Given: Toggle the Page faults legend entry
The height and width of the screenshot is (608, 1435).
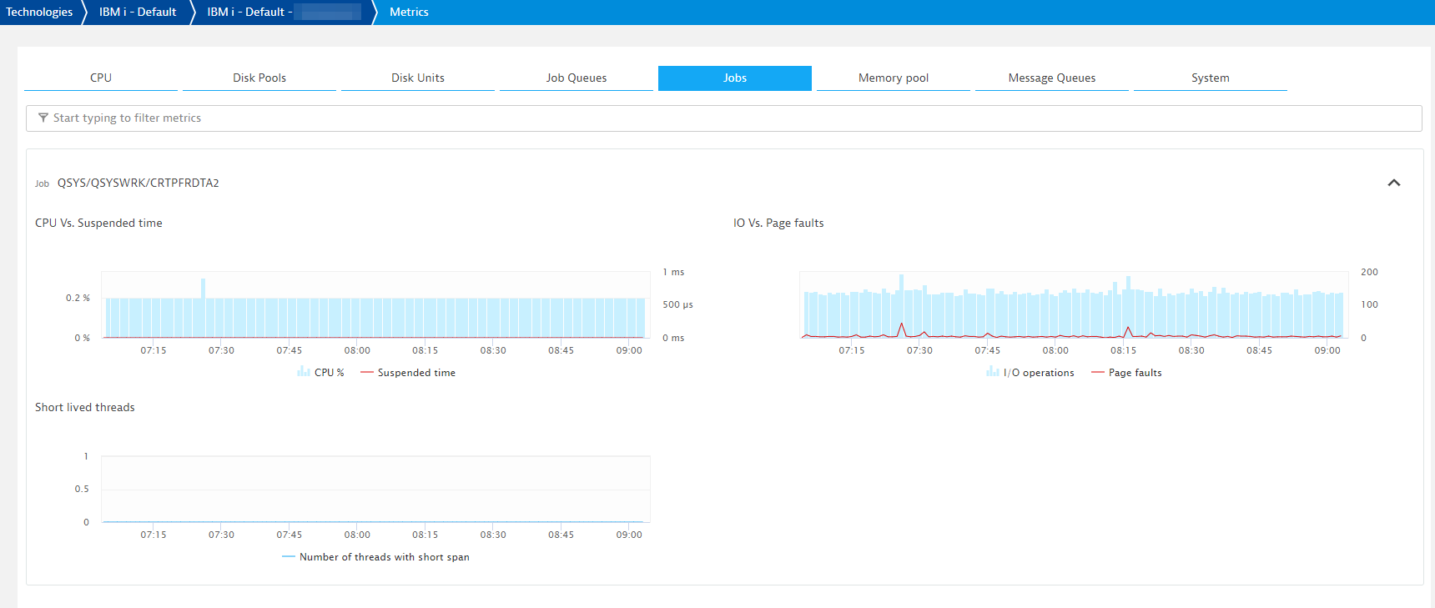Looking at the screenshot, I should pos(1126,373).
